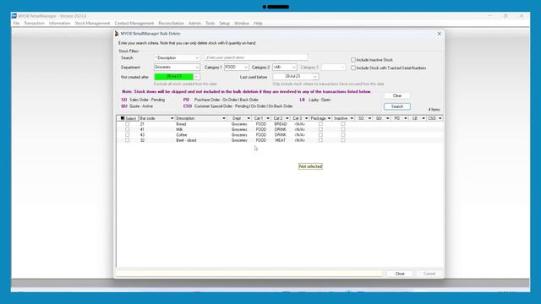Open the QU column filter arrow
Viewport: 541px width, 304px height.
click(387, 118)
